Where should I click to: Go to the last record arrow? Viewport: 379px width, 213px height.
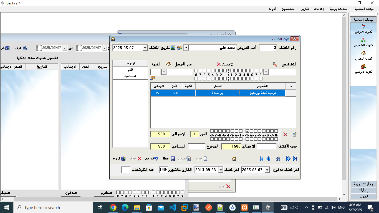click(295, 159)
